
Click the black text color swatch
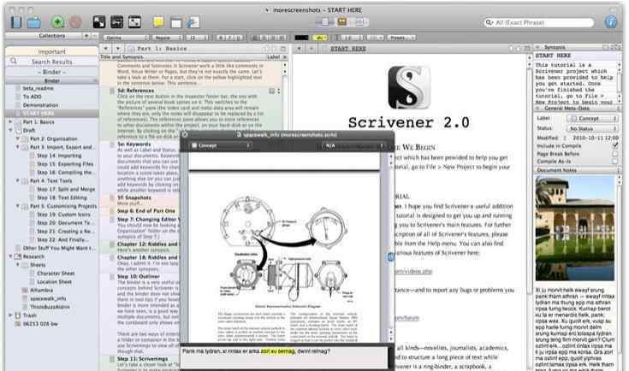tap(301, 38)
